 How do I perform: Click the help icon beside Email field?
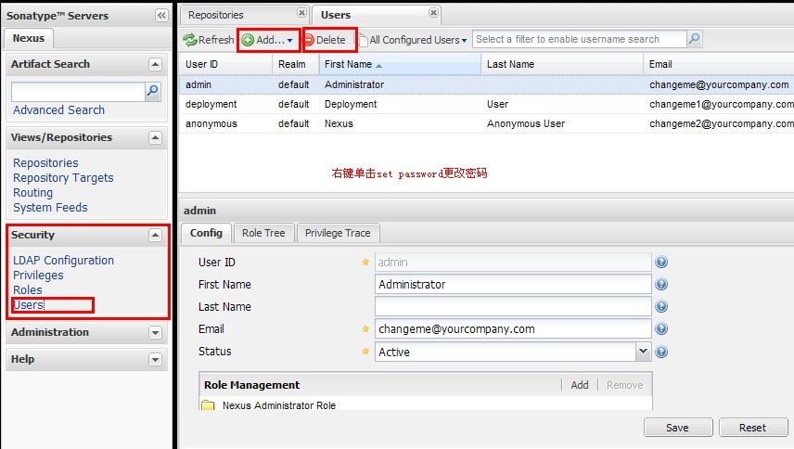661,329
